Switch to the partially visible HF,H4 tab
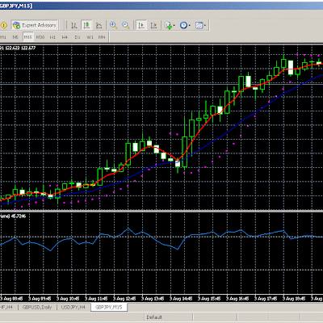The image size is (323, 323). [x=6, y=307]
